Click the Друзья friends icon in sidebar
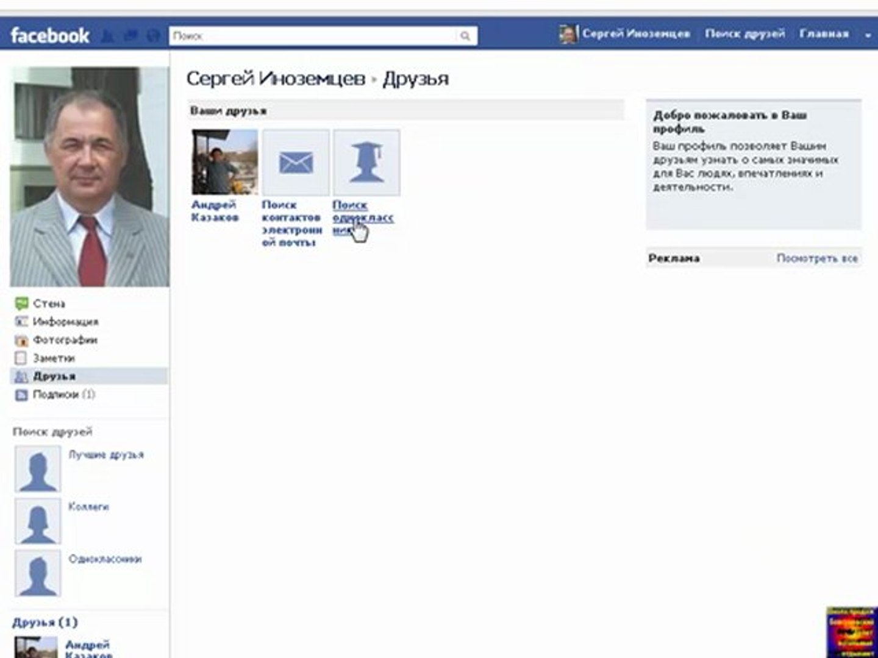Screen dimensions: 878x658 click(21, 377)
